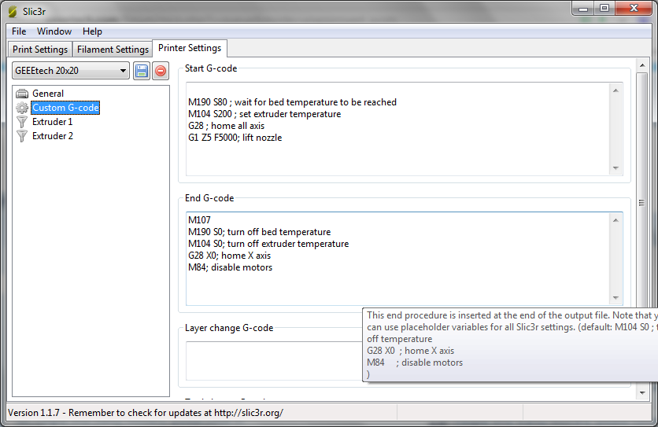Close the Slic3r window

pyautogui.click(x=634, y=9)
